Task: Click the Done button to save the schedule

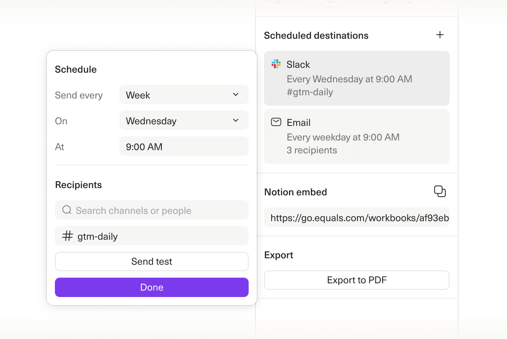Action: coord(151,287)
